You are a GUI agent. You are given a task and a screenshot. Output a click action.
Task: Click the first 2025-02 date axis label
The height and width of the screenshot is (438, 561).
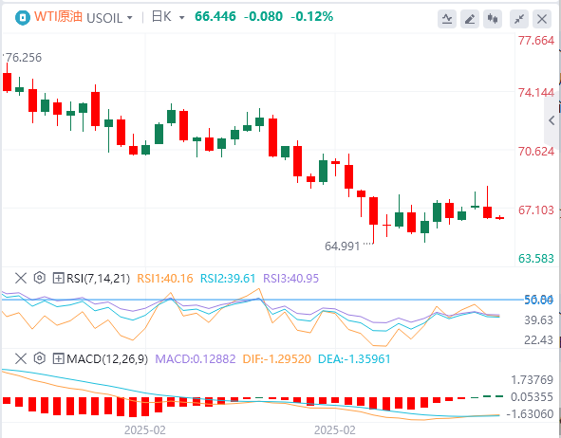[x=145, y=429]
